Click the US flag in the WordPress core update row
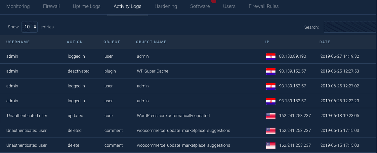 271,116
